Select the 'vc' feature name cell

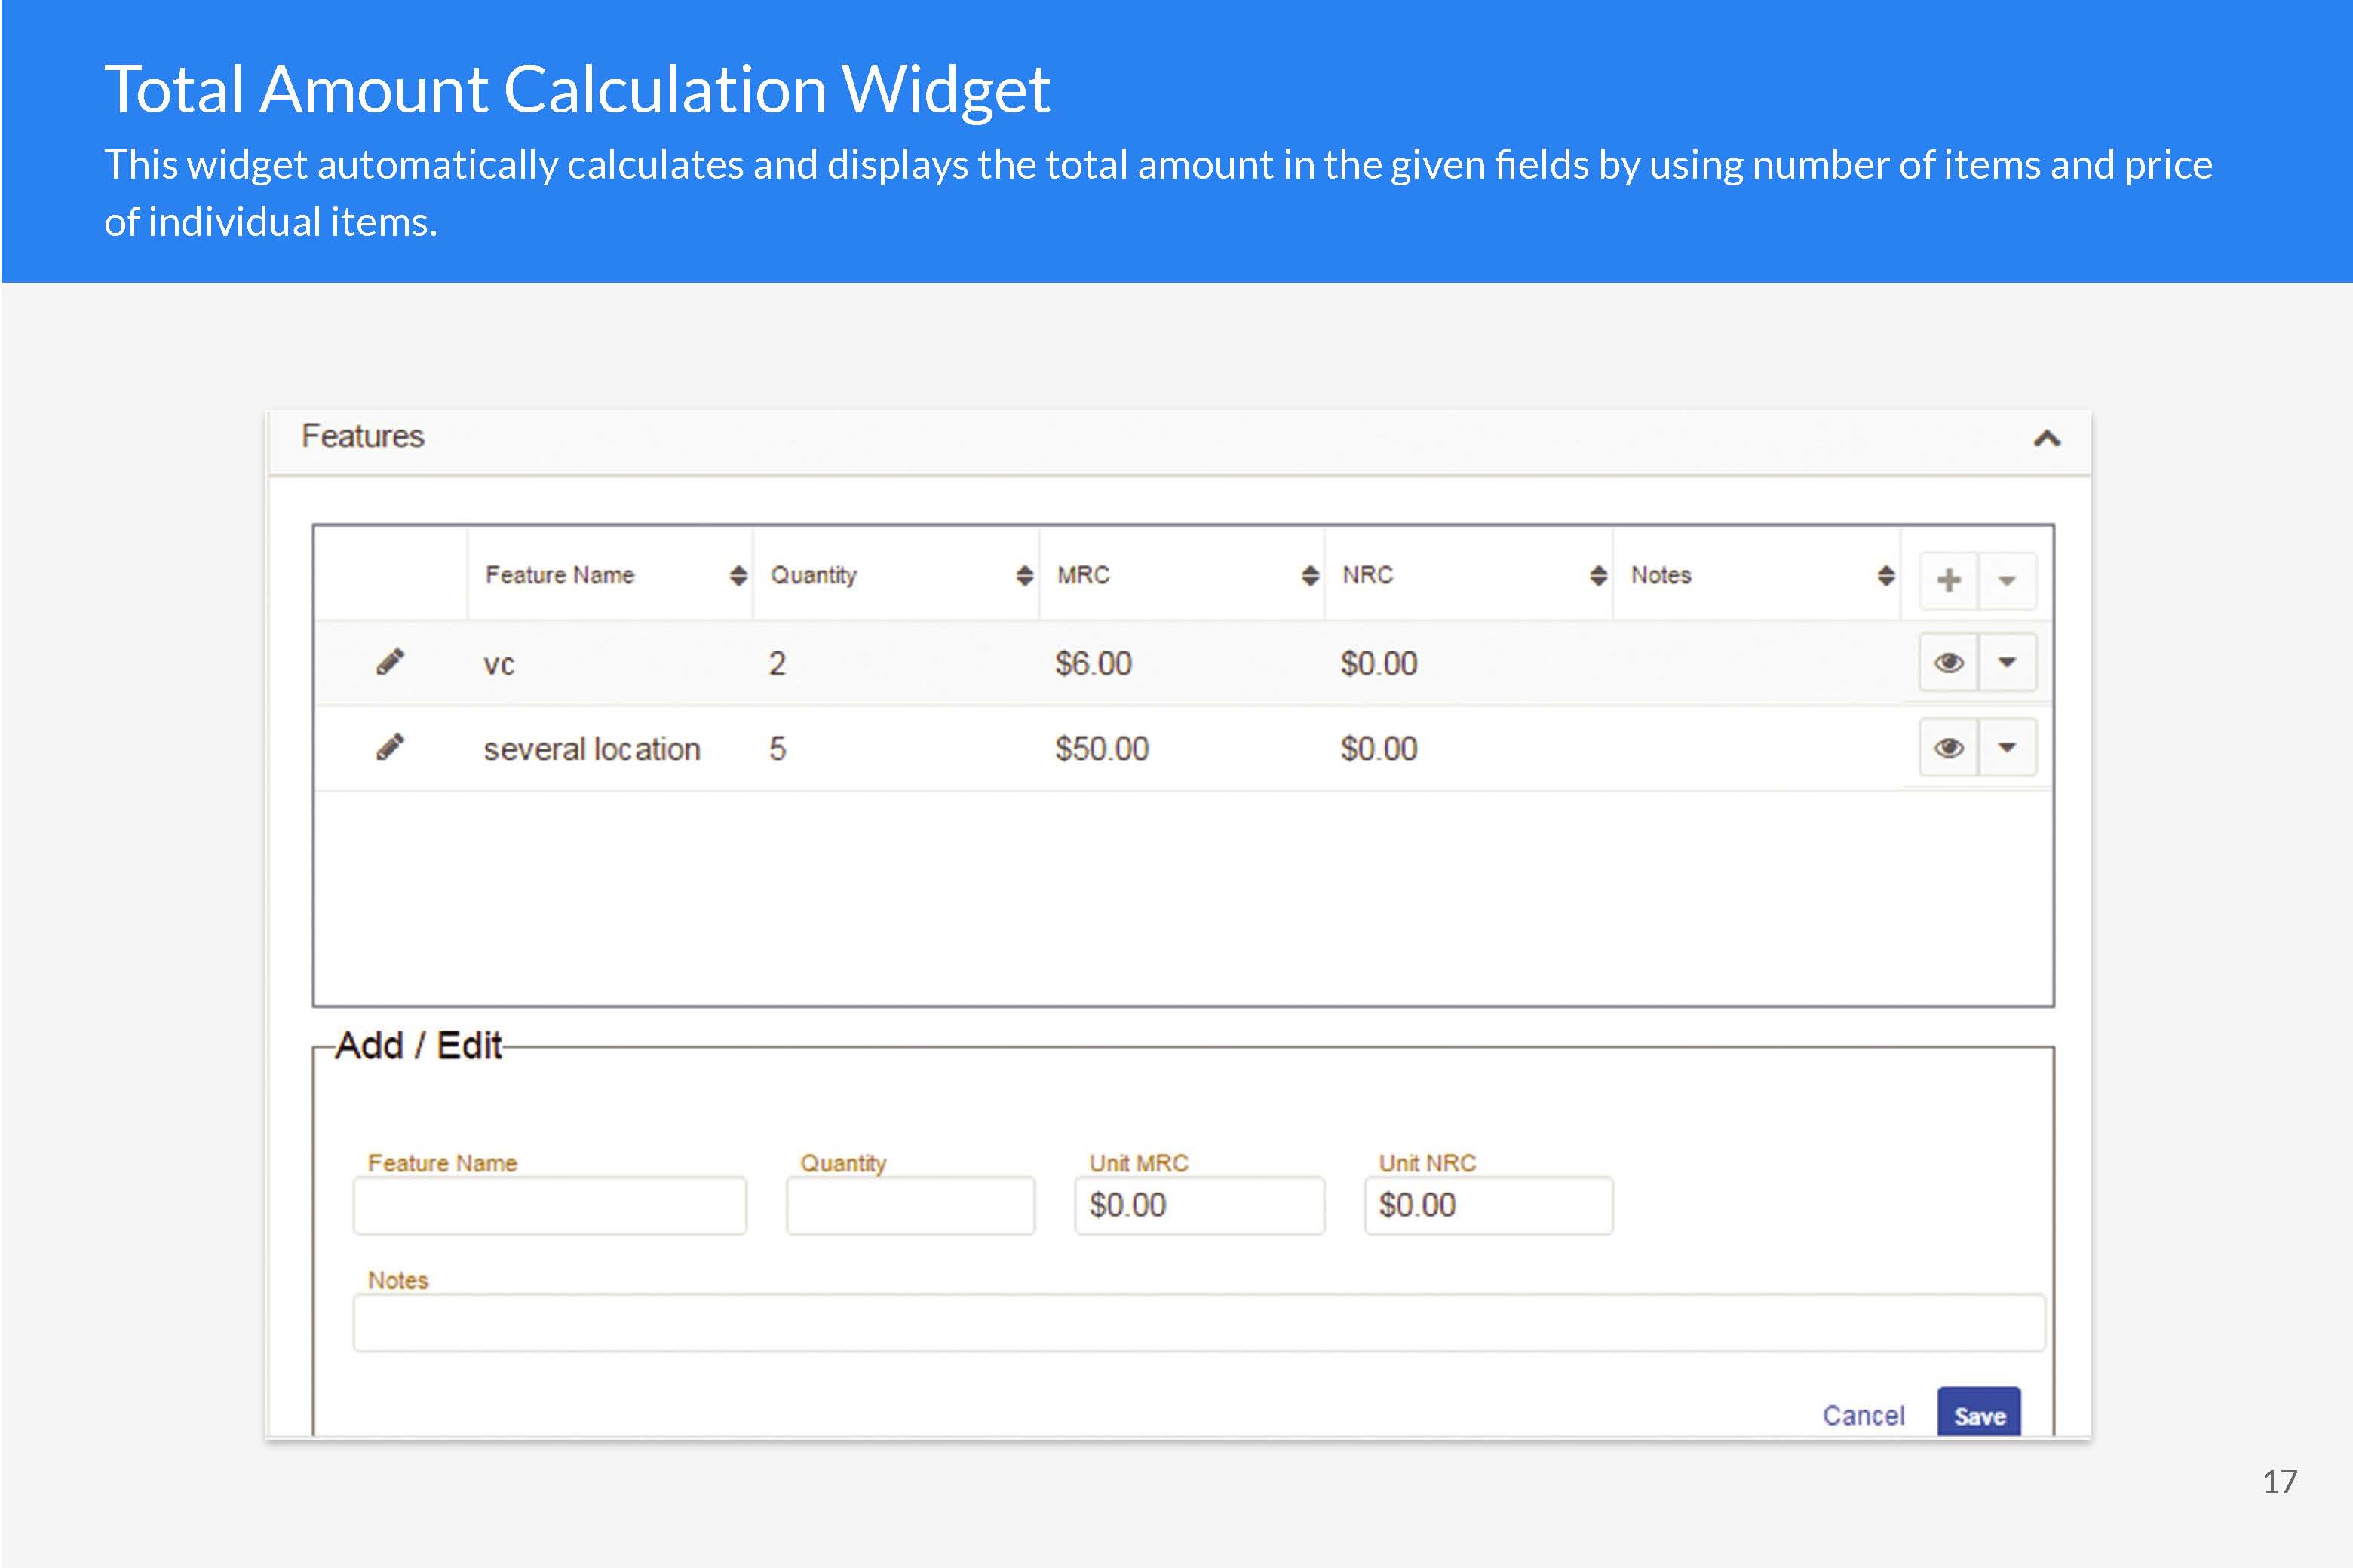(499, 664)
